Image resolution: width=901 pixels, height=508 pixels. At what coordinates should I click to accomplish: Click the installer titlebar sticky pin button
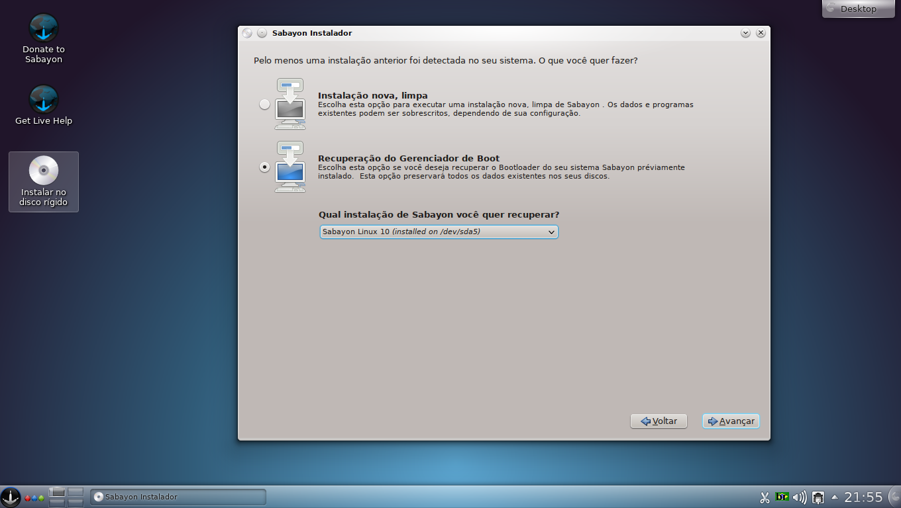[262, 33]
